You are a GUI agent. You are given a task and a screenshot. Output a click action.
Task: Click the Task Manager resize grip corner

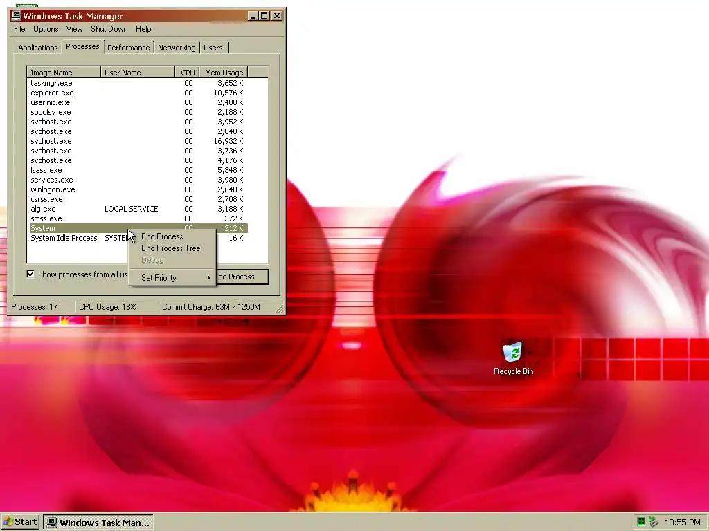tap(280, 309)
